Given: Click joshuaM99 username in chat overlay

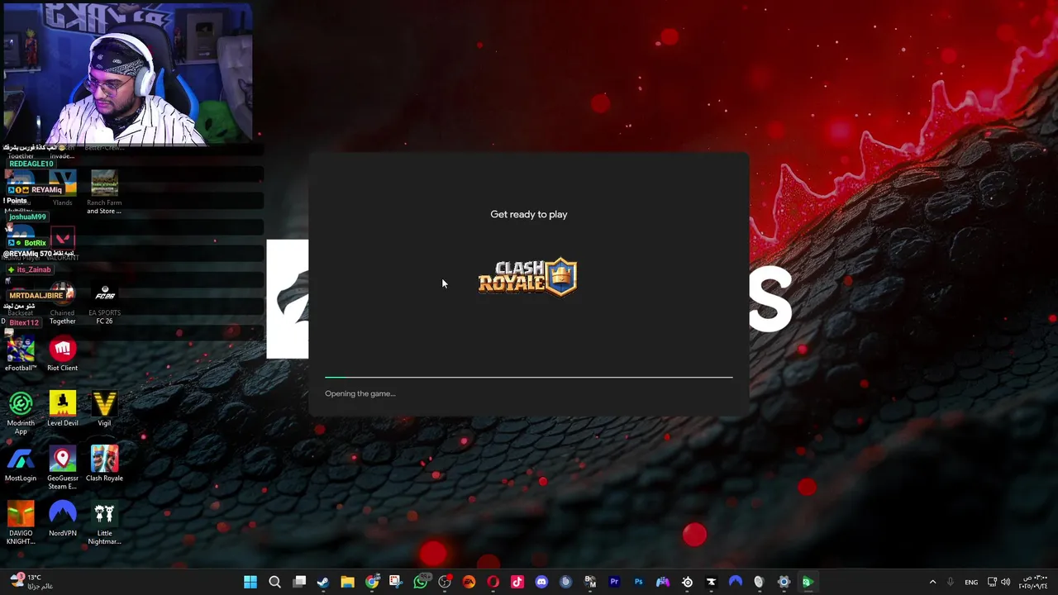Looking at the screenshot, I should [x=27, y=217].
